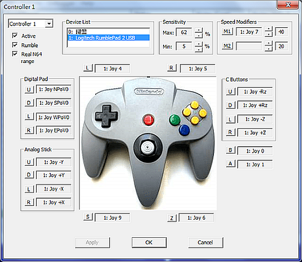Viewport: 302px width, 262px height.
Task: Select device 0 in the Device List
Action: coord(108,31)
